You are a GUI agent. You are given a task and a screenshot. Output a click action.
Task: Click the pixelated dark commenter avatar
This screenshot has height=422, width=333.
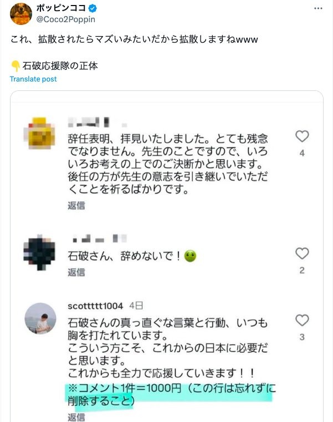[x=40, y=251]
